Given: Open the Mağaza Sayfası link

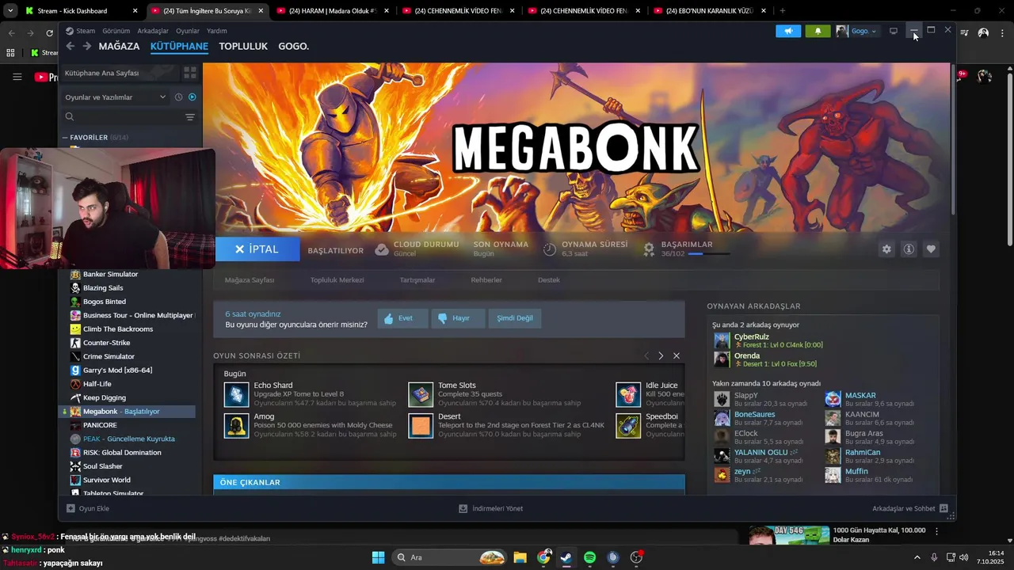Looking at the screenshot, I should (x=250, y=280).
